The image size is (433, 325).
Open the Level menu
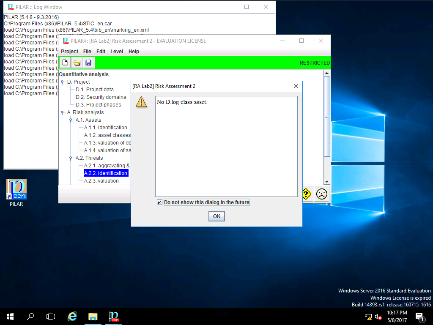(x=117, y=52)
